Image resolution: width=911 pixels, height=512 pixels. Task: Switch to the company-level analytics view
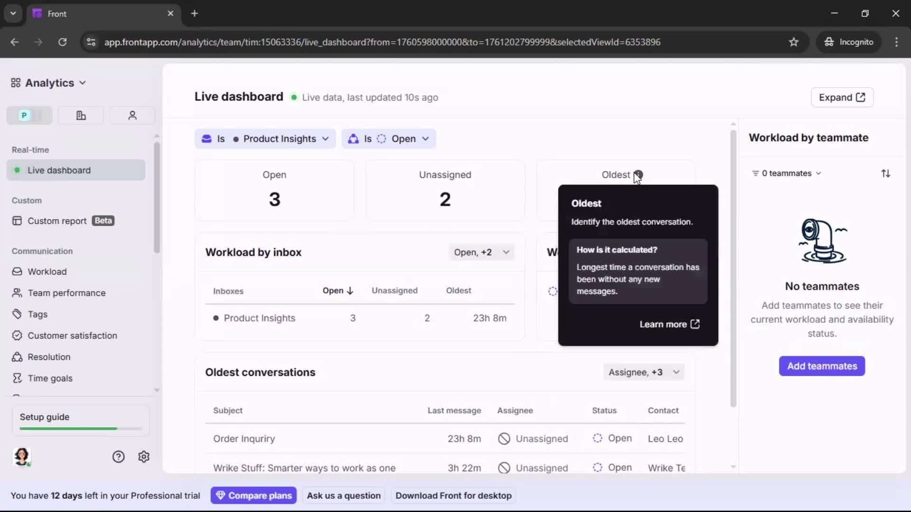pos(80,115)
